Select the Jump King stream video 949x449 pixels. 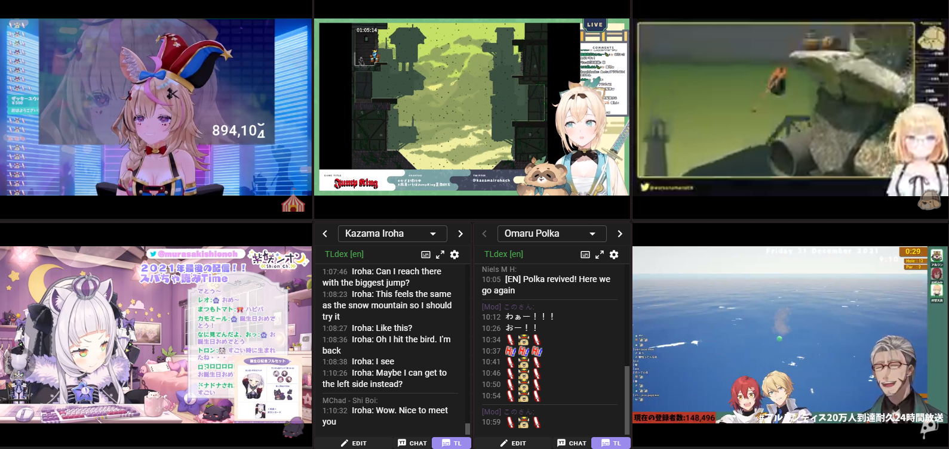[472, 107]
